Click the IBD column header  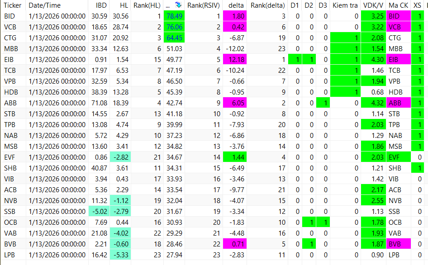101,5
